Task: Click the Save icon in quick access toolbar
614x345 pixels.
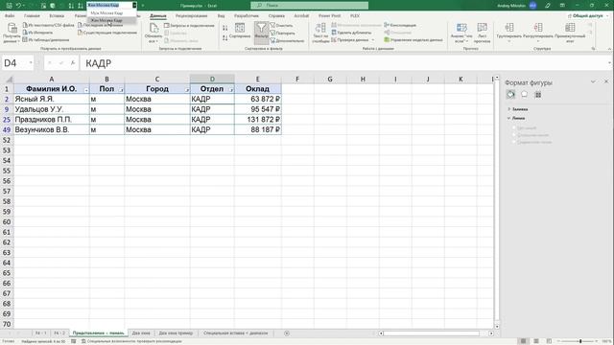Action: tap(9, 6)
